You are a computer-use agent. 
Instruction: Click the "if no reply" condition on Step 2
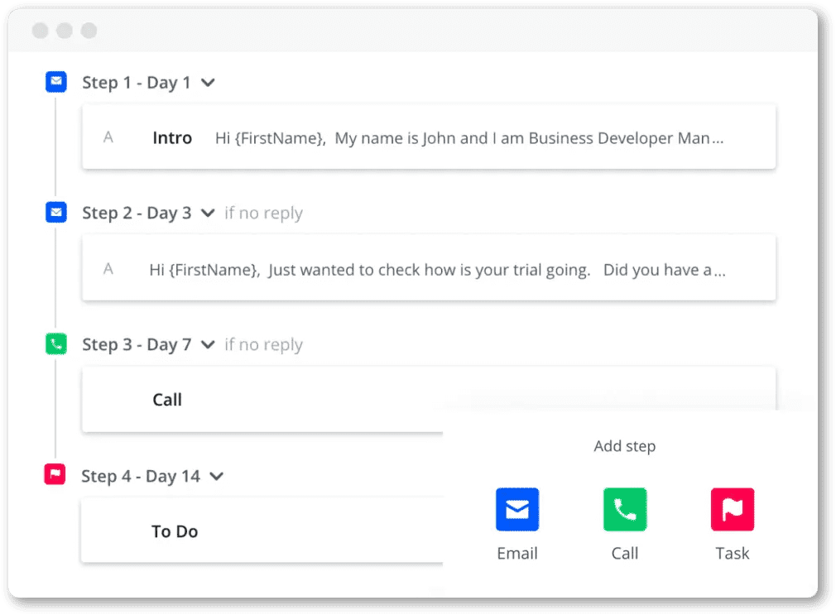263,214
